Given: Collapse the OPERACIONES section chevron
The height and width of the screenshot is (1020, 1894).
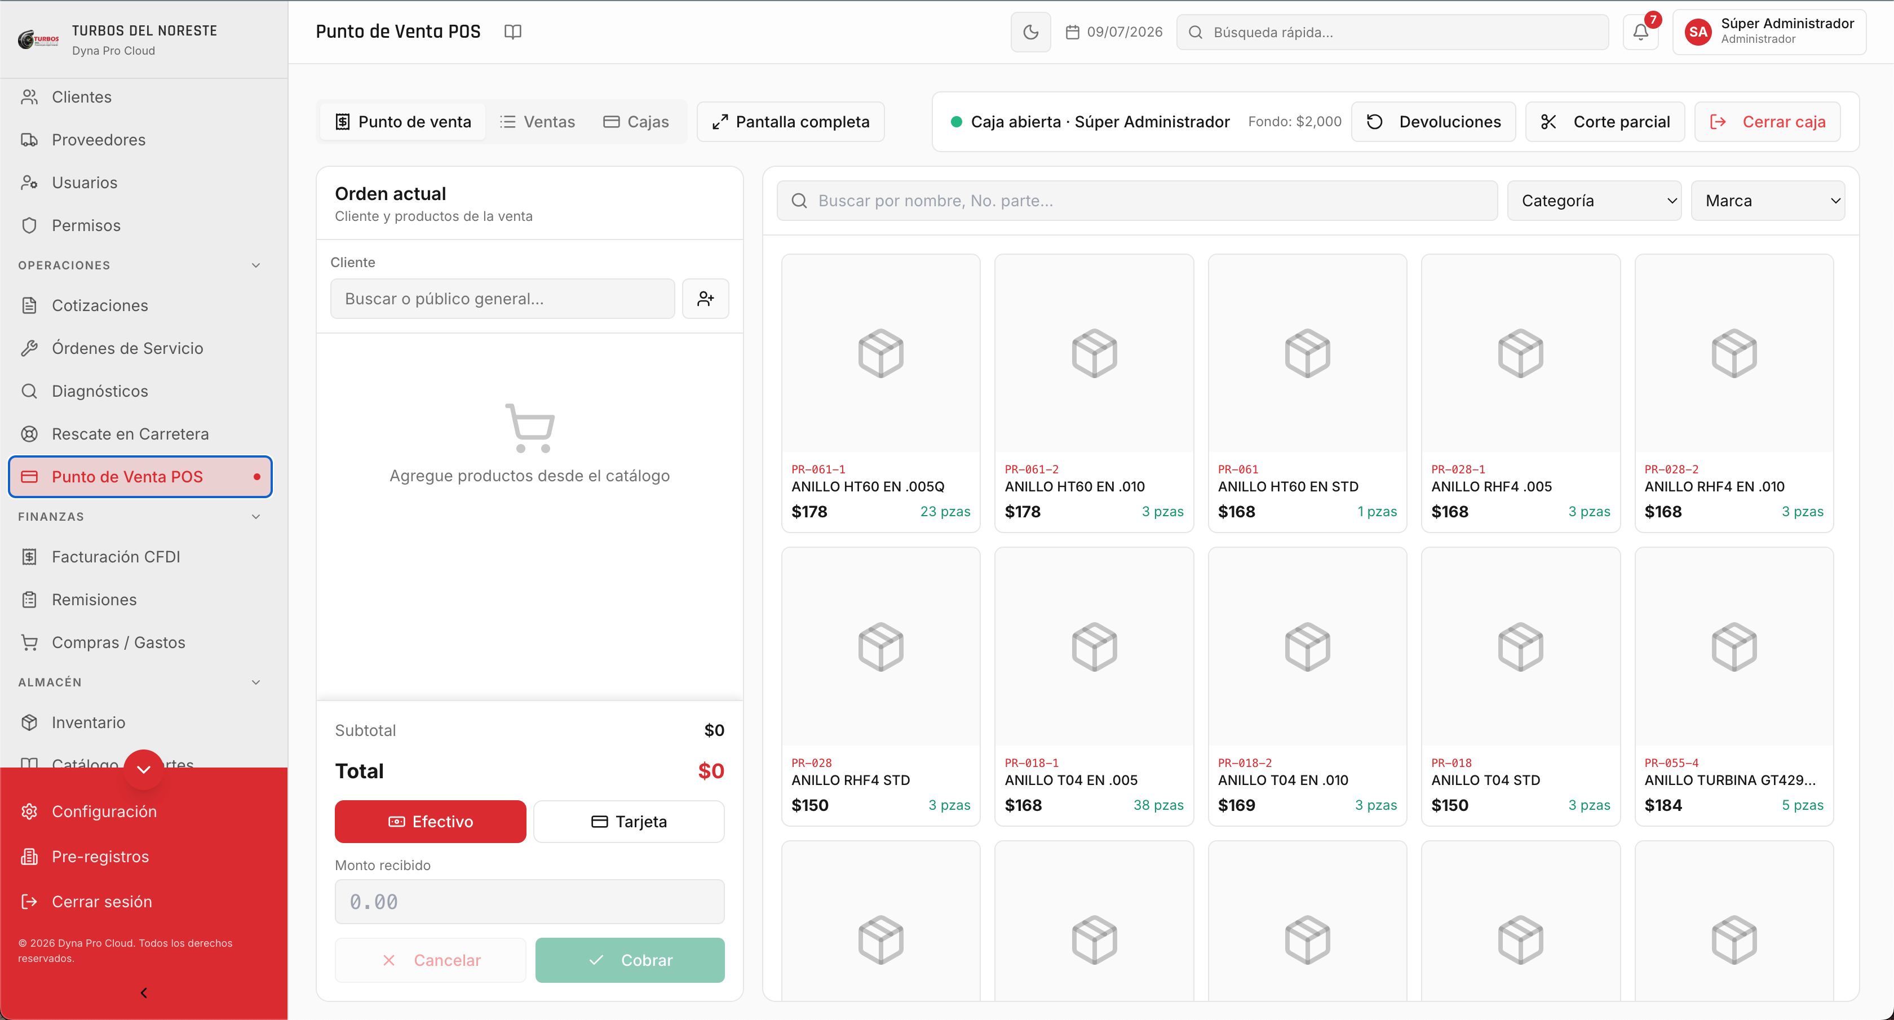Looking at the screenshot, I should point(256,265).
